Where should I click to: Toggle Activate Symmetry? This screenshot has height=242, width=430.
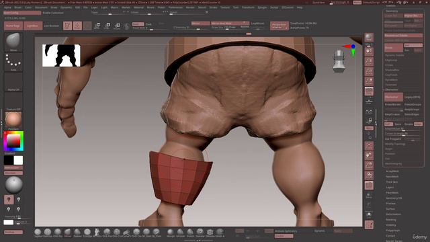pos(286,231)
